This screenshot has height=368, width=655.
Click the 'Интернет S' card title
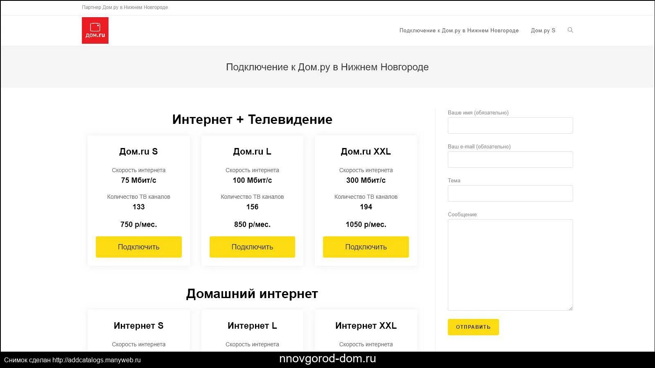point(138,326)
